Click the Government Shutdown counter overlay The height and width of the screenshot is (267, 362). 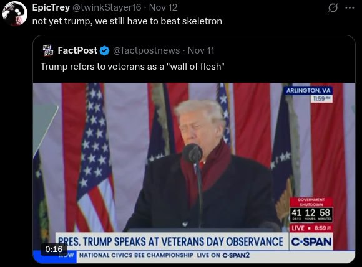[311, 210]
